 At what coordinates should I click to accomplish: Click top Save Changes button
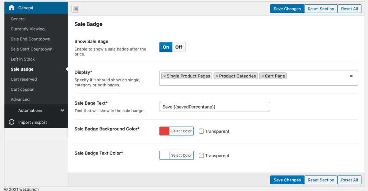(x=287, y=9)
